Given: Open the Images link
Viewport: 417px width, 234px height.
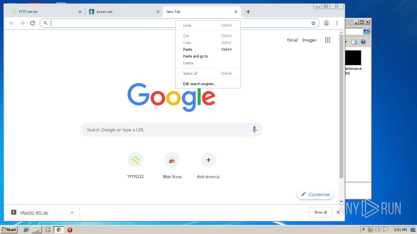Looking at the screenshot, I should click(x=309, y=40).
